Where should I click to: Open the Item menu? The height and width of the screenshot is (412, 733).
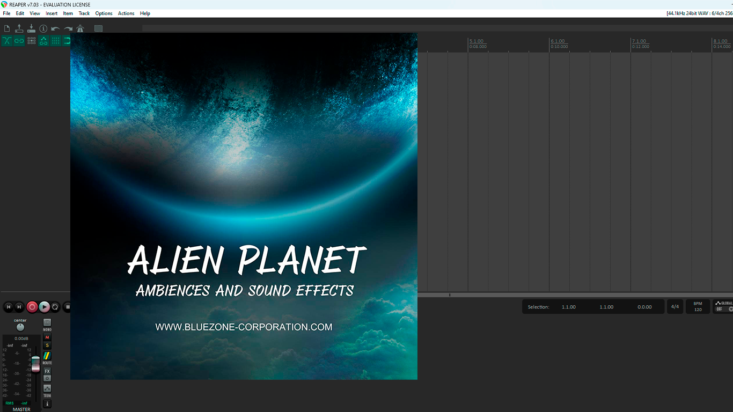tap(68, 13)
